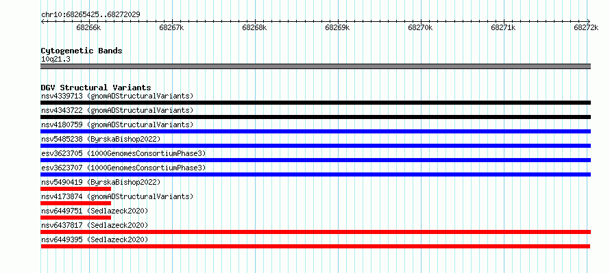Select the short red bar under nsv5490419
Image resolution: width=610 pixels, height=273 pixels.
pyautogui.click(x=76, y=189)
